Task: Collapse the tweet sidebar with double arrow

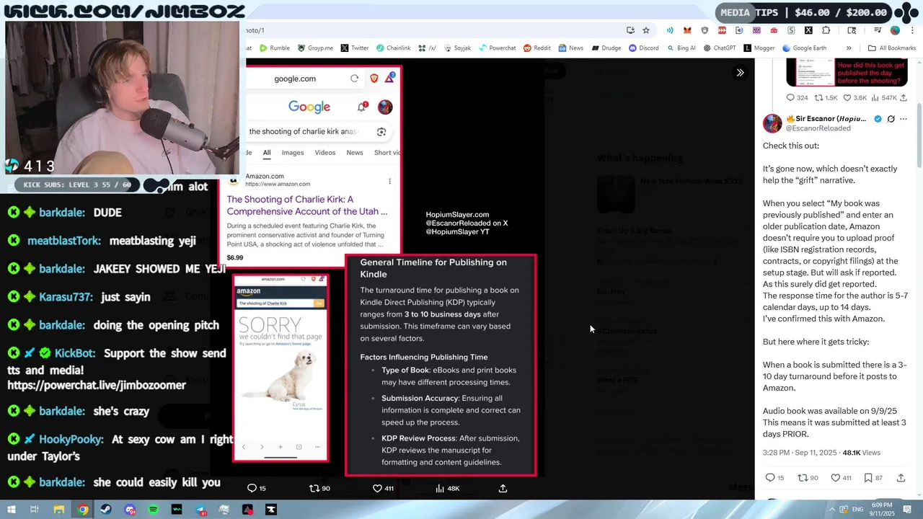Action: pyautogui.click(x=740, y=72)
